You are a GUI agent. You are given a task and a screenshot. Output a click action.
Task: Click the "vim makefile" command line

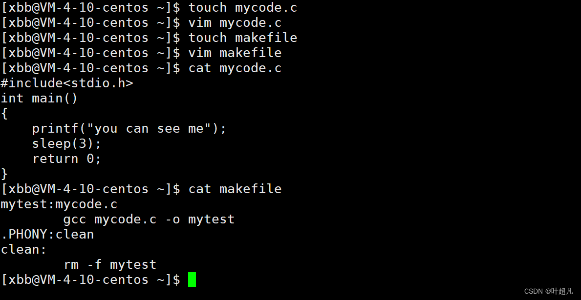click(235, 53)
